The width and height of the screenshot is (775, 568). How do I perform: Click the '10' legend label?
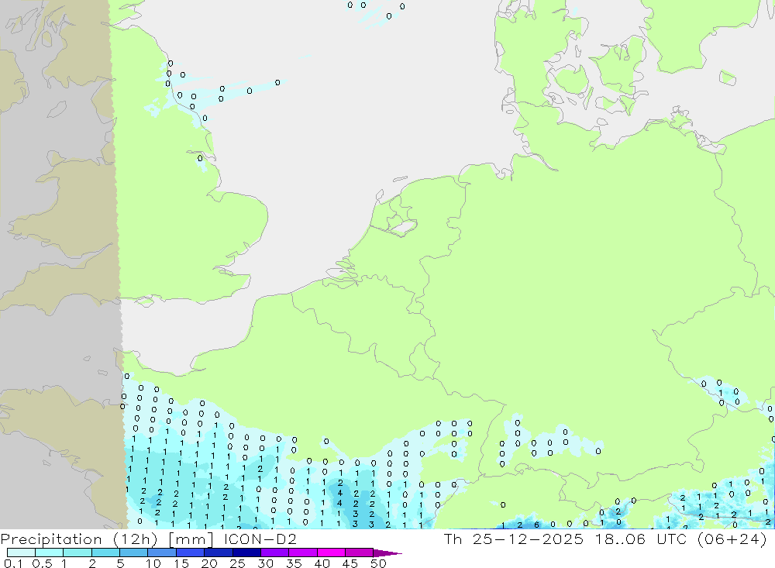pos(153,563)
